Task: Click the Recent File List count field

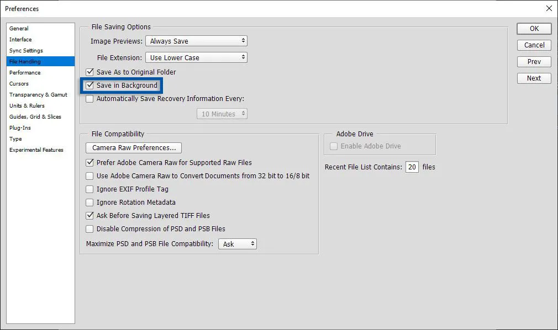Action: pyautogui.click(x=412, y=167)
